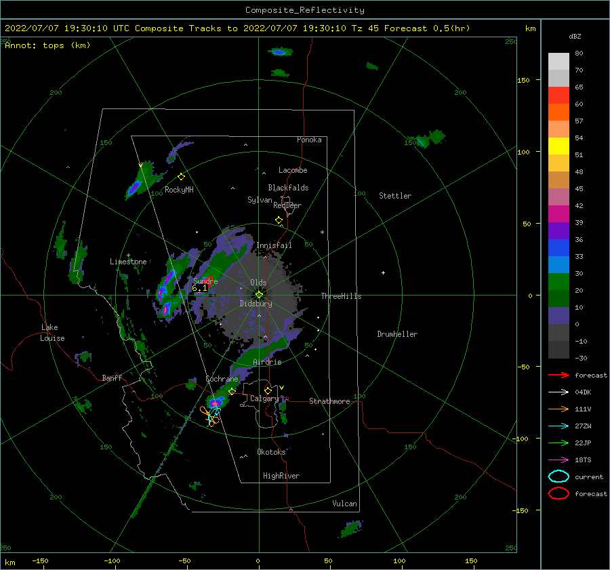Click the red forecast ellipse legend icon
The height and width of the screenshot is (570, 610).
(558, 493)
